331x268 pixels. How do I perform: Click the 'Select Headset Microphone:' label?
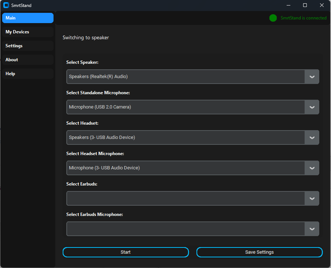[95, 154]
